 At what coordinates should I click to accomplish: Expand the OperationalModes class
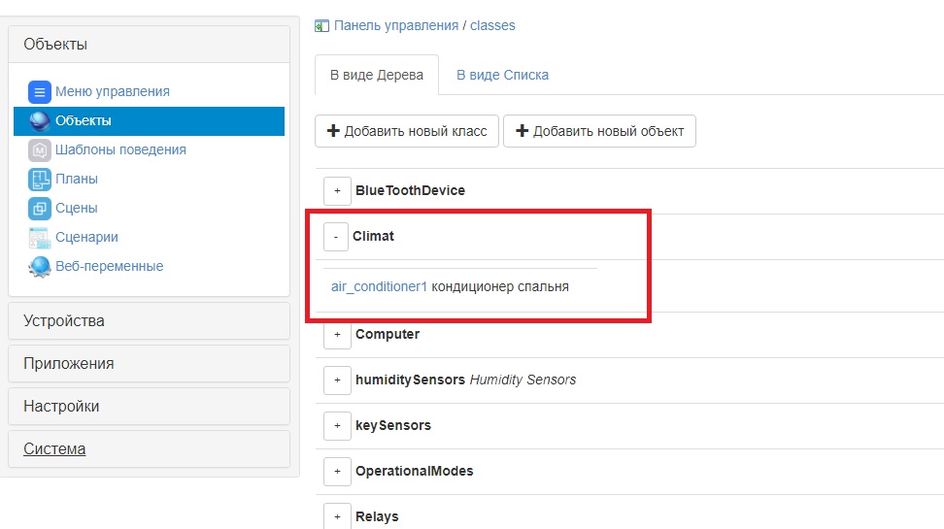337,472
